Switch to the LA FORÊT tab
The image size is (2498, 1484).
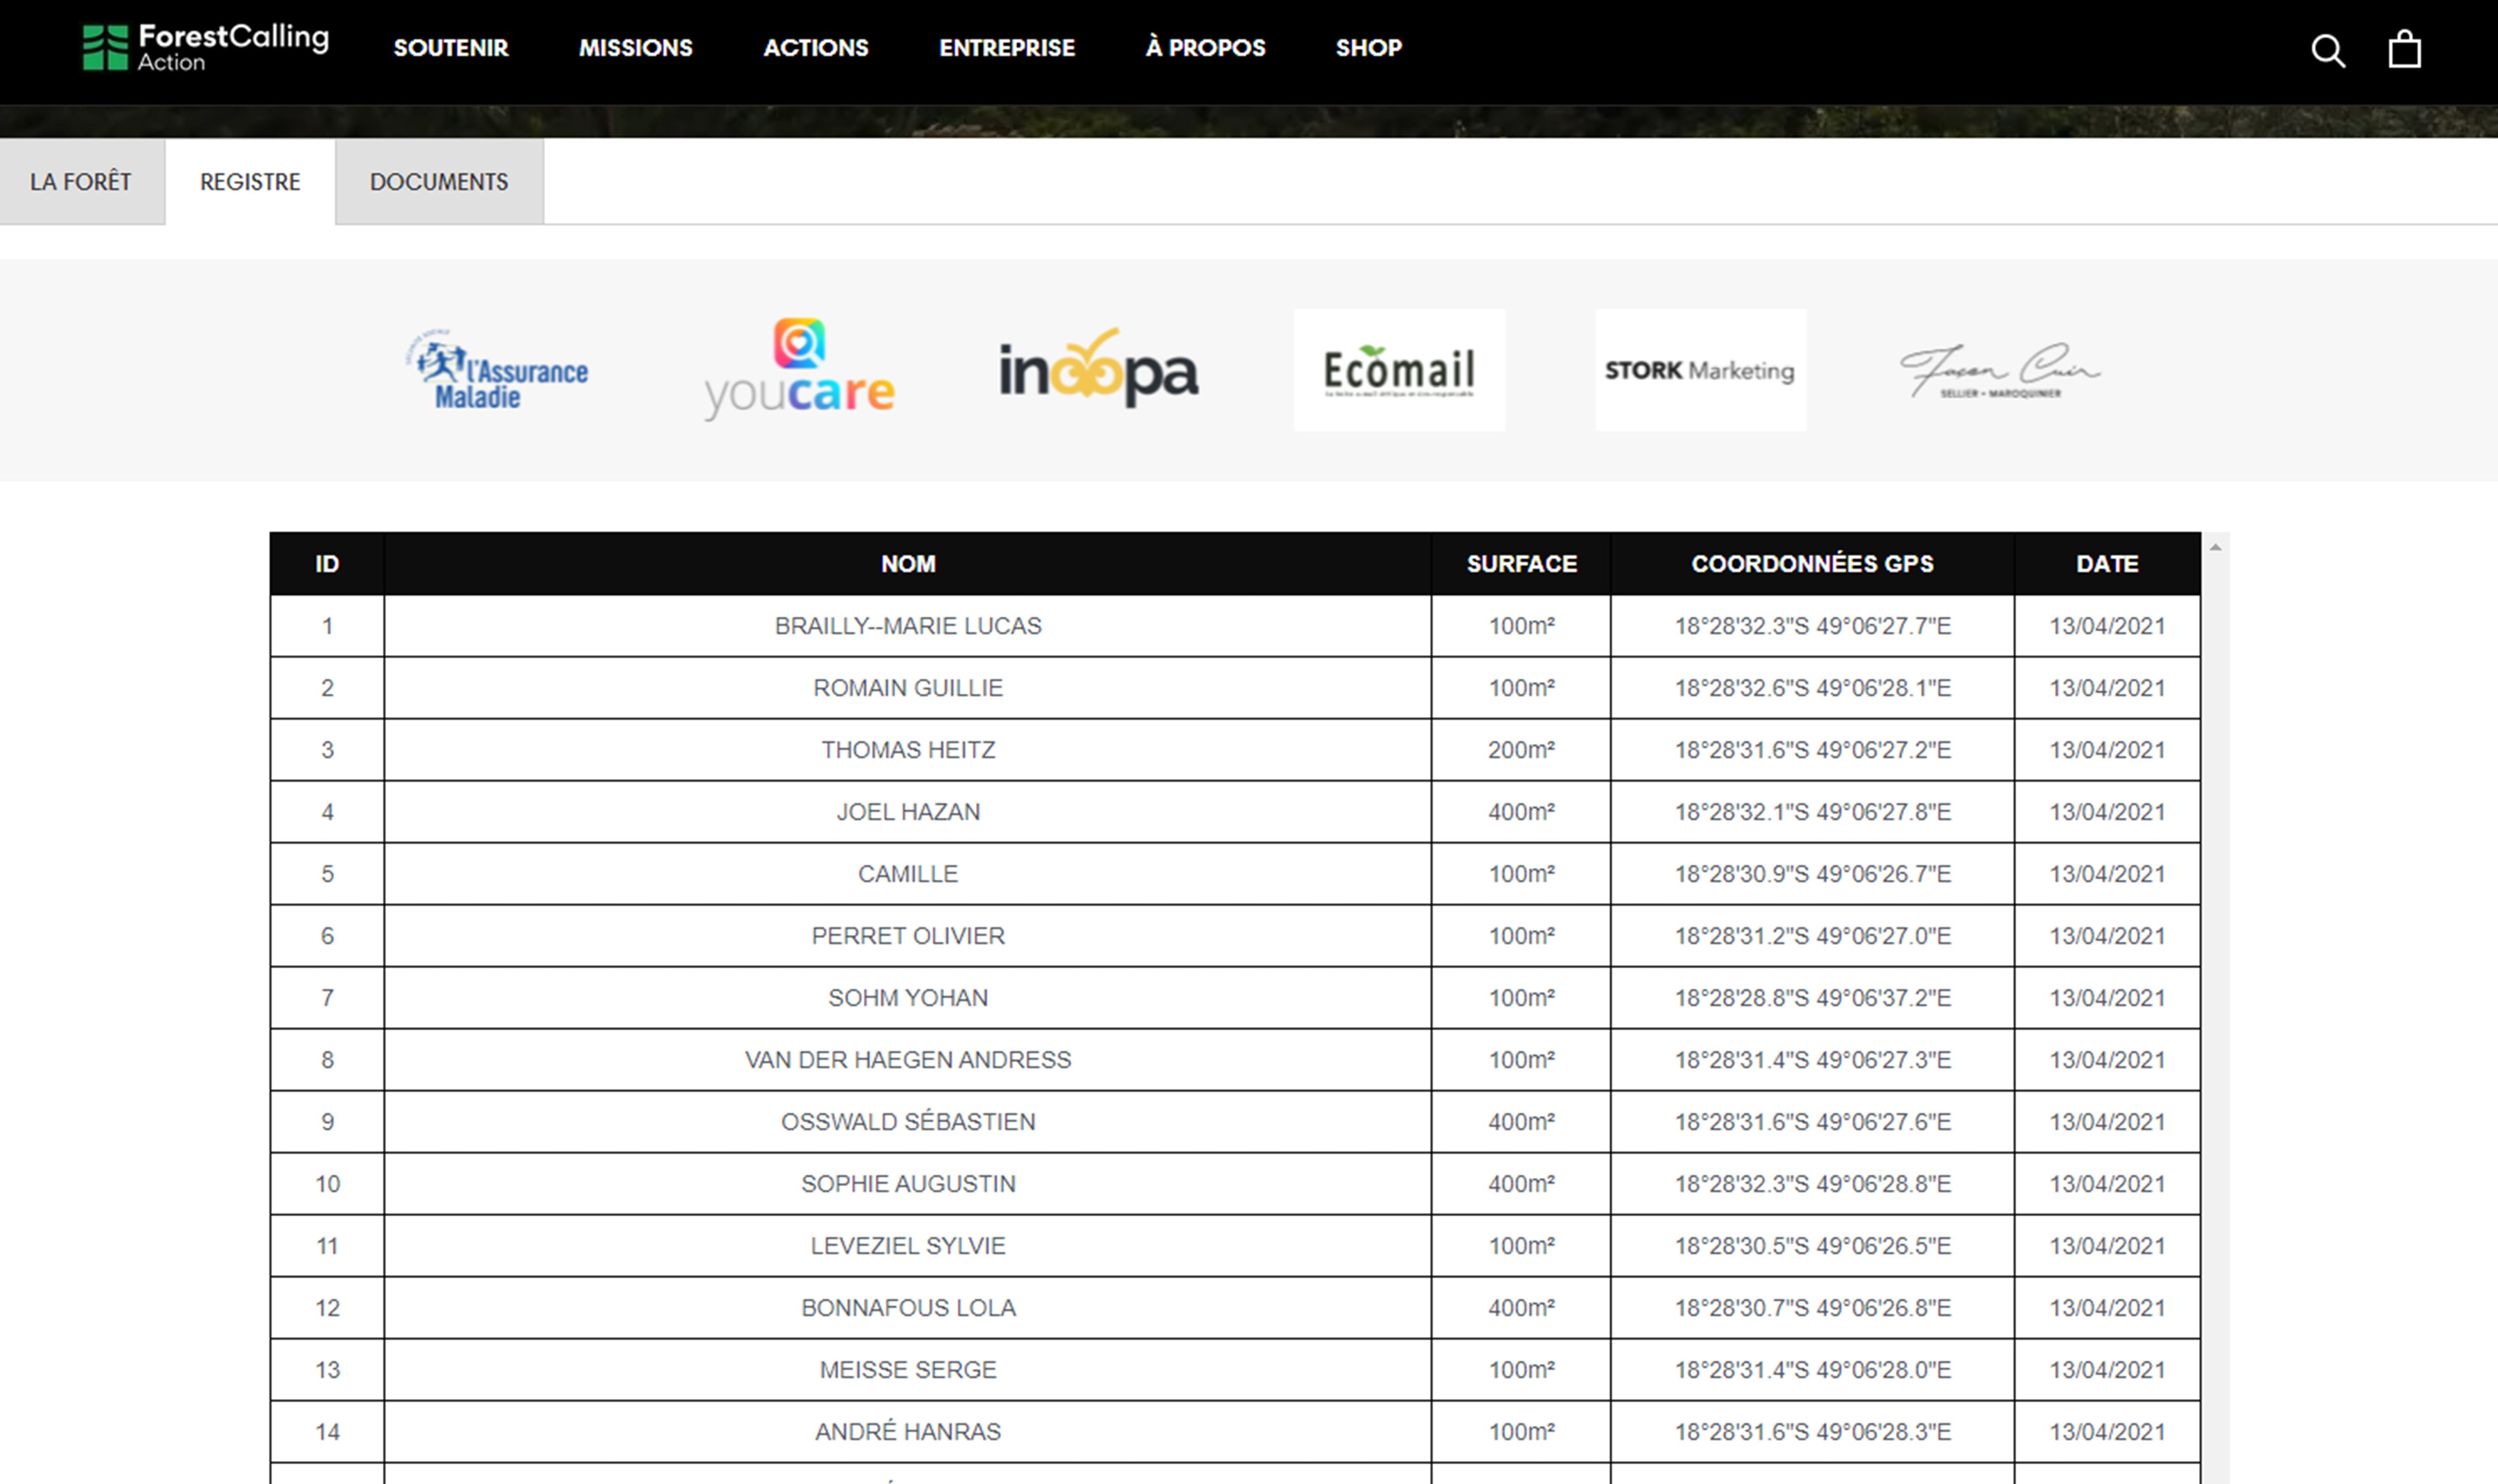tap(81, 182)
